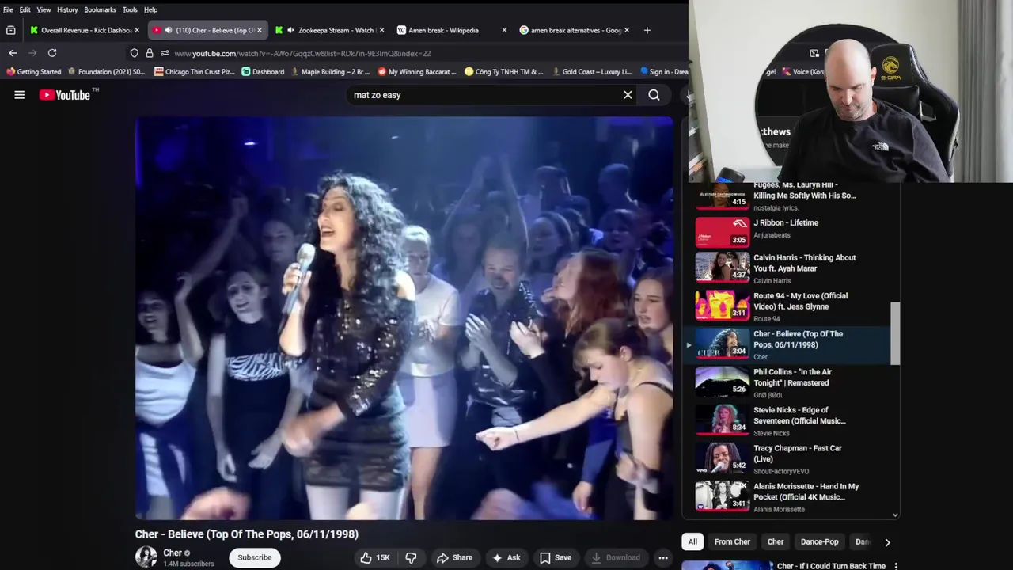Select the YouTube address bar URL
This screenshot has height=570, width=1013.
coord(302,53)
